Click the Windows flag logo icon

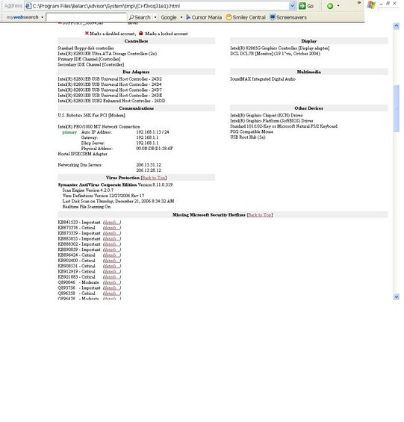tap(371, 5)
